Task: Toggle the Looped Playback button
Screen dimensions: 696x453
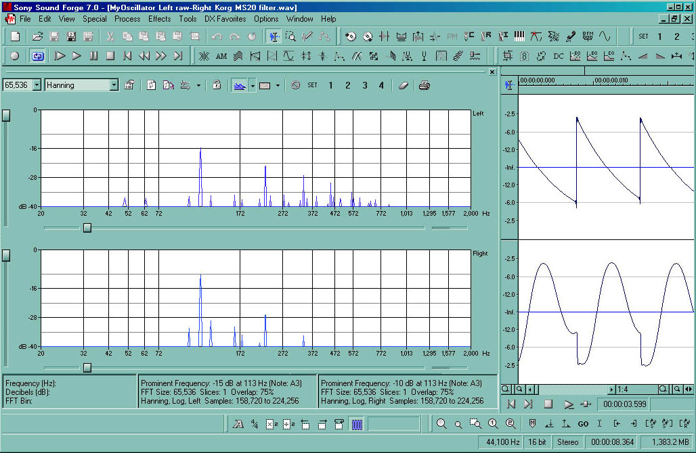Action: pyautogui.click(x=38, y=56)
